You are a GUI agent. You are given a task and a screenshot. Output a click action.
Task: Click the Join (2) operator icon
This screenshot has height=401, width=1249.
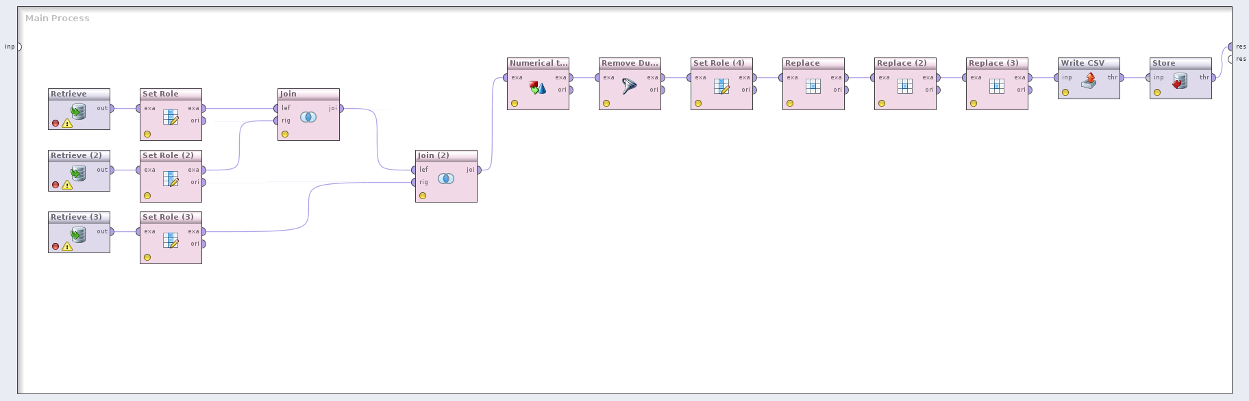(x=446, y=179)
